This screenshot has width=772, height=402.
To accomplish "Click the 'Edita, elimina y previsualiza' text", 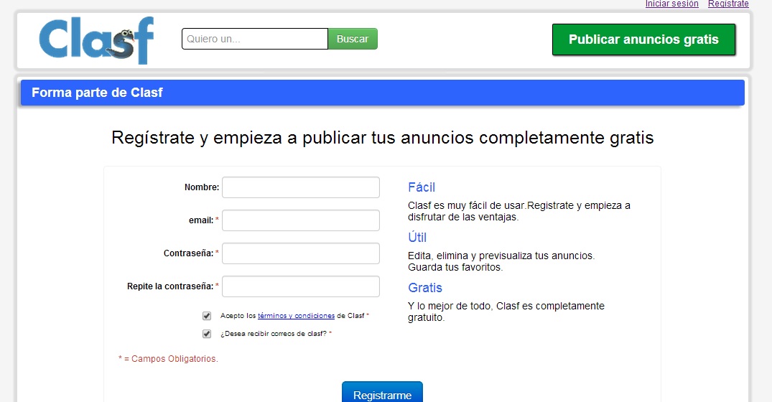I will tap(501, 262).
